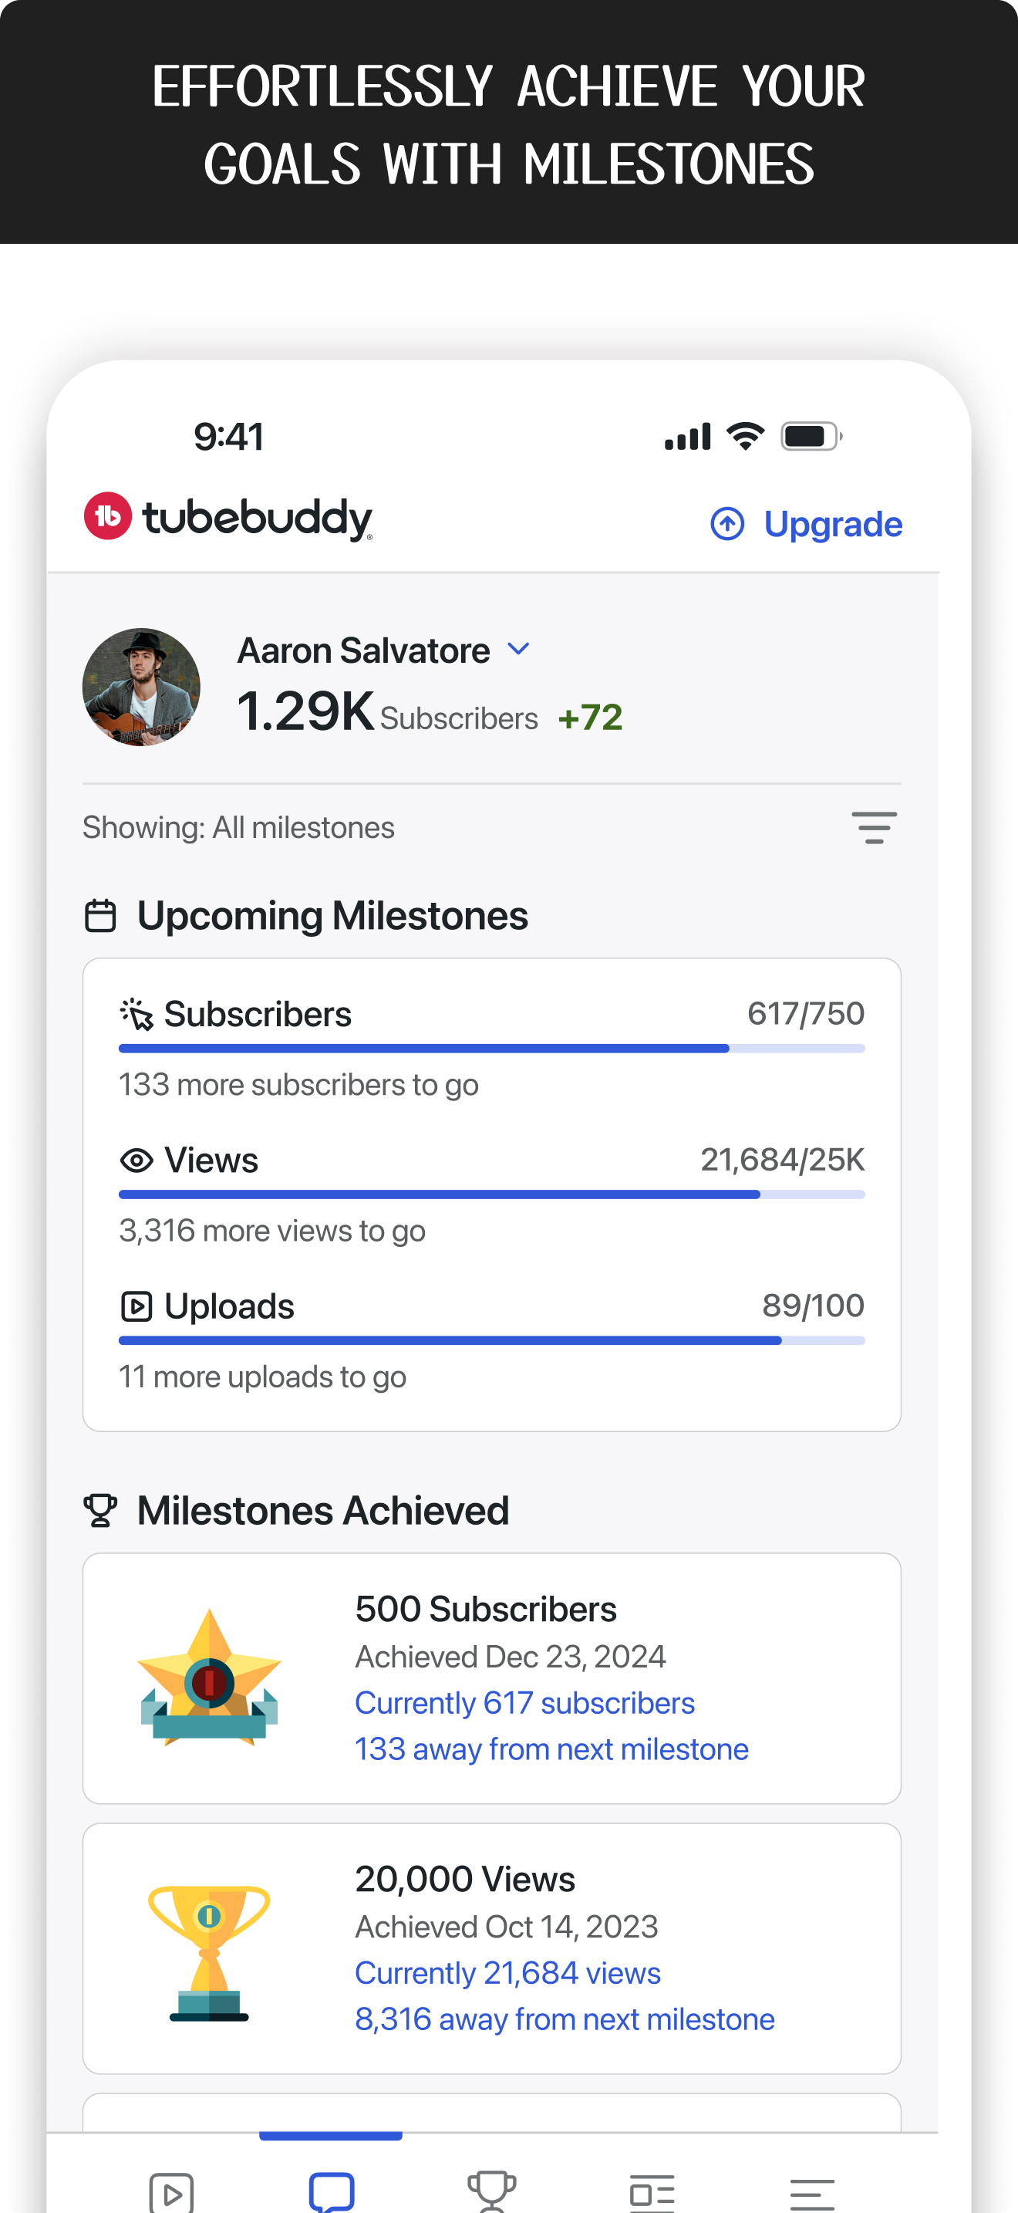Open 'Currently 617 subscribers' link

click(524, 1703)
